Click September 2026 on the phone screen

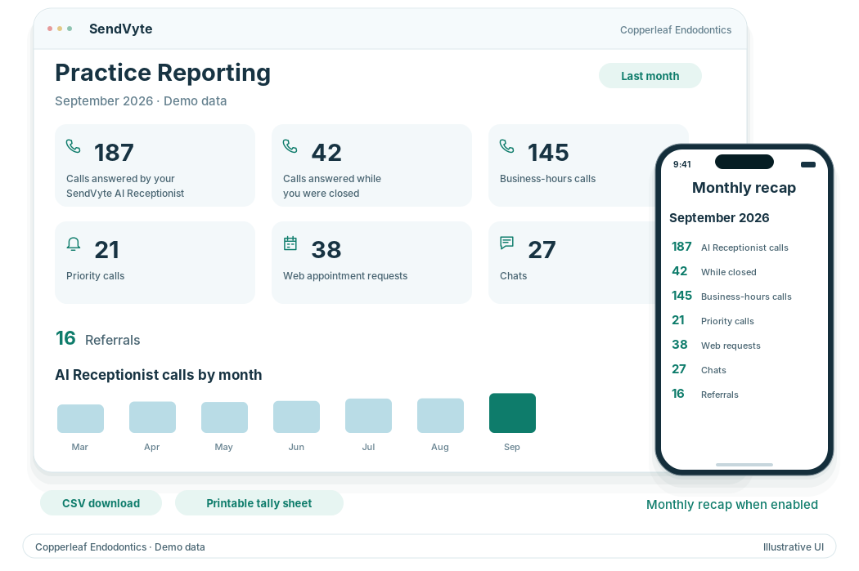coord(719,217)
